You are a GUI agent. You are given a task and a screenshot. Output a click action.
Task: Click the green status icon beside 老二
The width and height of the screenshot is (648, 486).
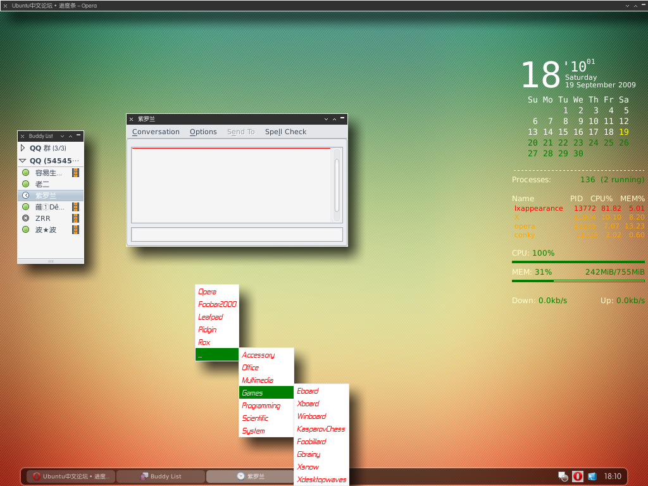point(25,184)
